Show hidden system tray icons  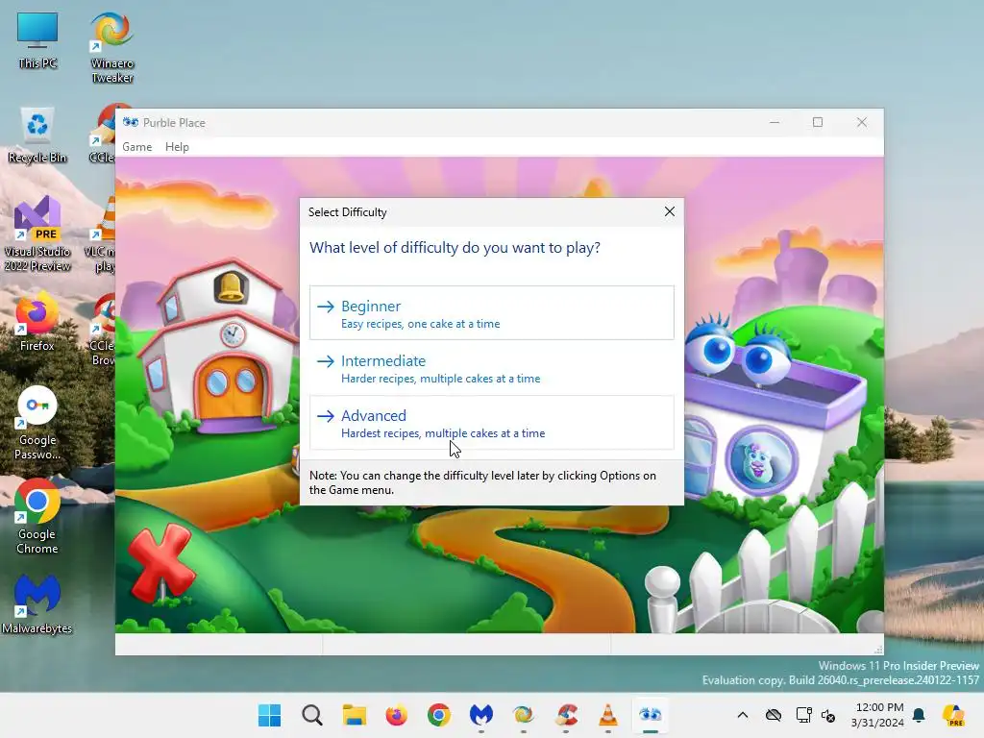coord(743,715)
